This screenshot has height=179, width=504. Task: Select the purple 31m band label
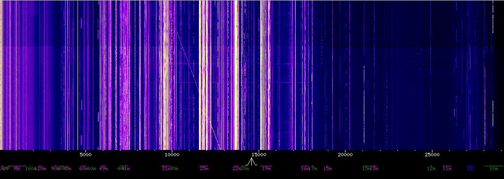click(x=165, y=168)
